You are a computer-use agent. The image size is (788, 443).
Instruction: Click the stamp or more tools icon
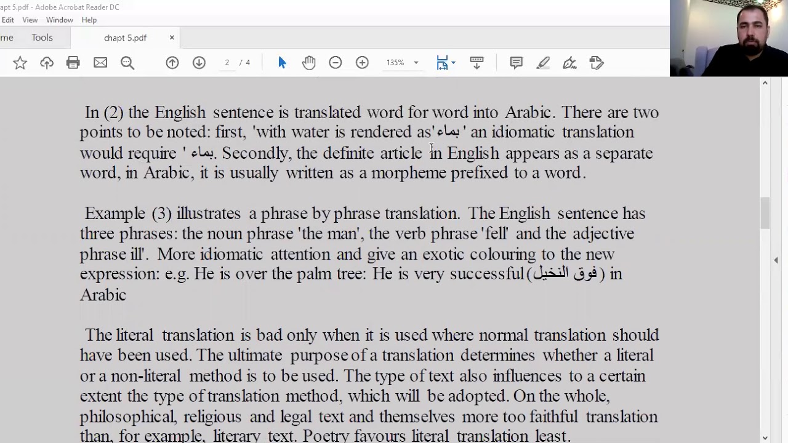pos(596,63)
